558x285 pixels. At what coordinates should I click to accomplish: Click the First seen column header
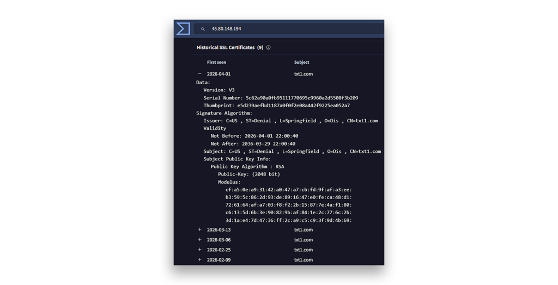(216, 62)
